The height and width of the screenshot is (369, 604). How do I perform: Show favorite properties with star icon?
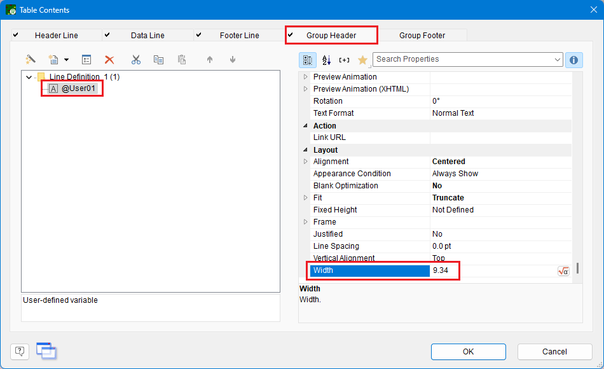coord(362,60)
